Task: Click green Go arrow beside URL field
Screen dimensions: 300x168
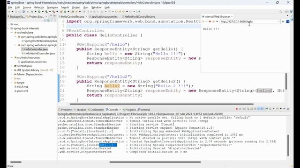Action: point(283,21)
